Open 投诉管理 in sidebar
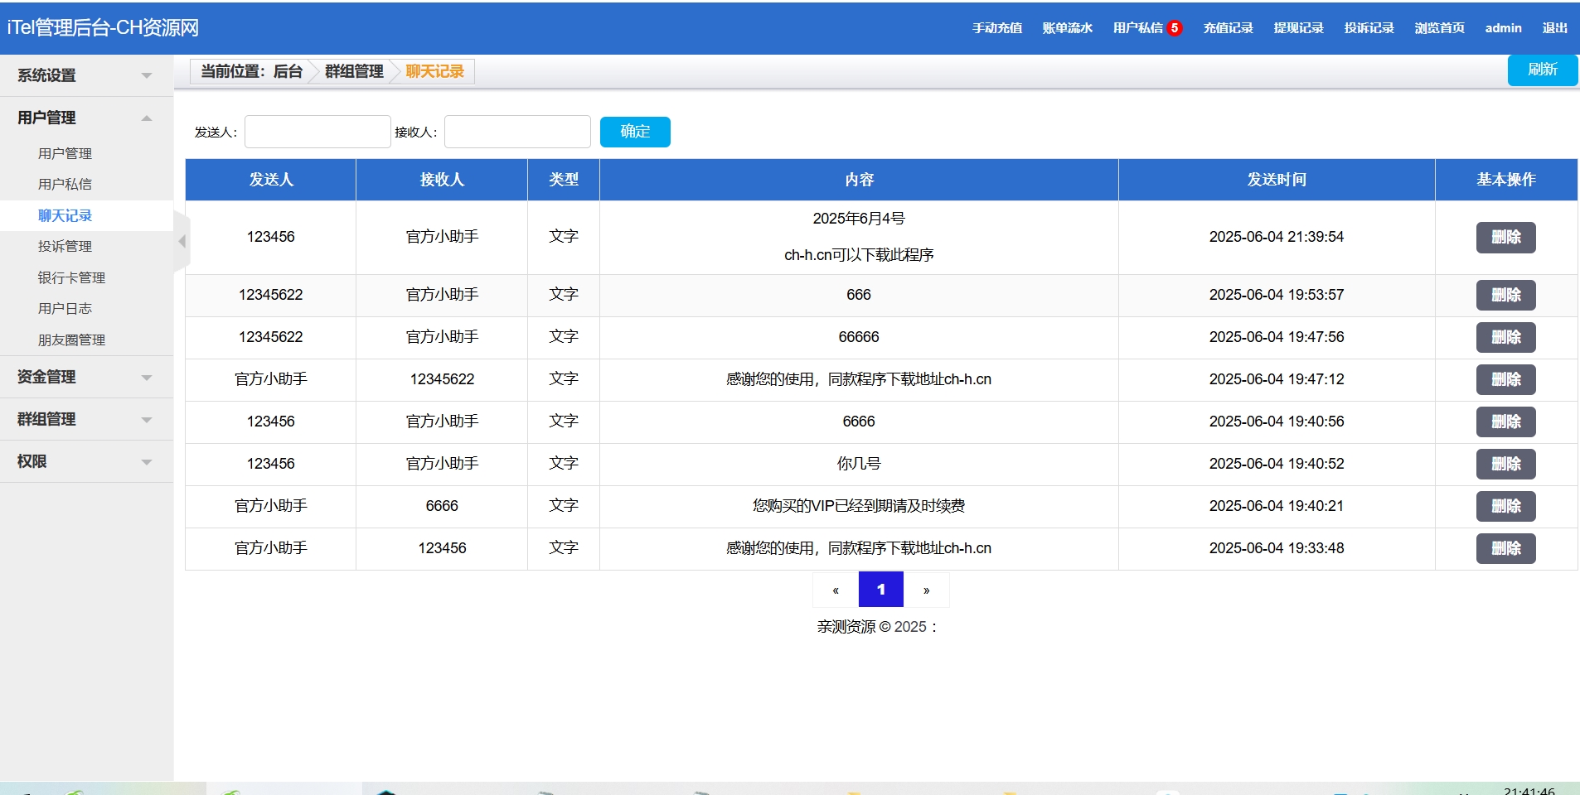This screenshot has height=795, width=1580. [65, 246]
